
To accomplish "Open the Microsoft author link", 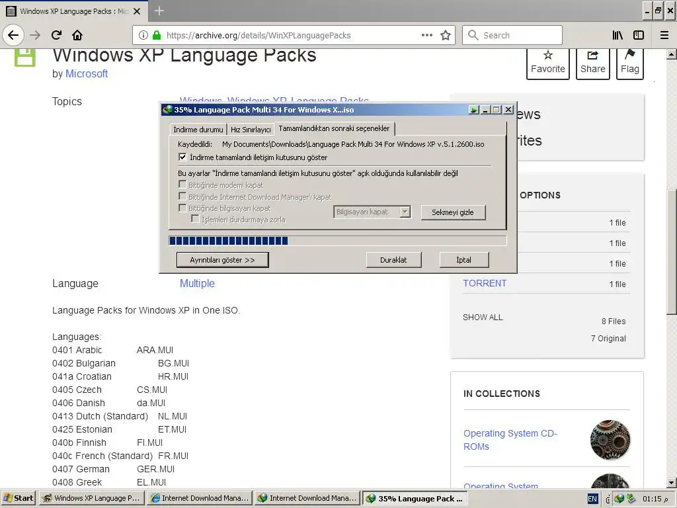I will [87, 74].
